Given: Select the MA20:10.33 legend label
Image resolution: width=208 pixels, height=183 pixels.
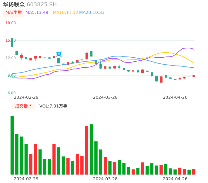Looking at the screenshot, I should point(92,13).
